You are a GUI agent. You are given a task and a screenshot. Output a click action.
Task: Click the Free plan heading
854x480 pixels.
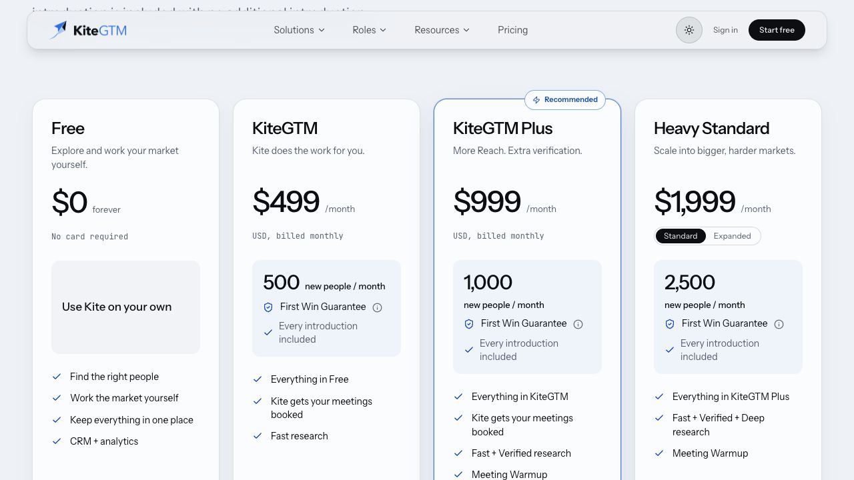point(68,128)
